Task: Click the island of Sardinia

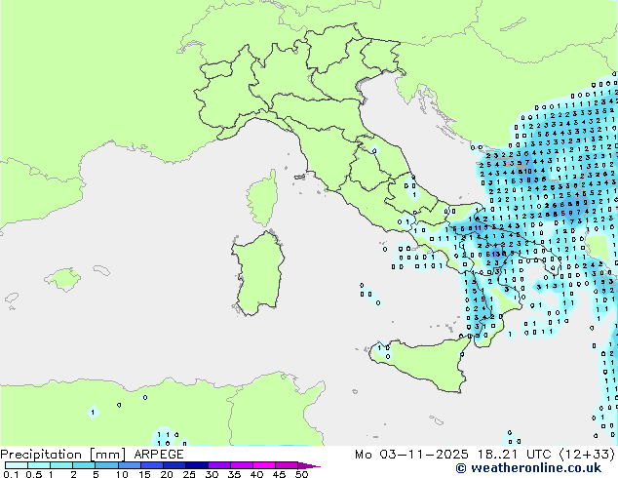Action: (x=258, y=272)
